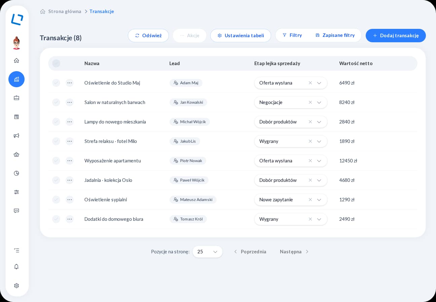This screenshot has height=302, width=436.
Task: Open the pie chart reports icon
Action: [16, 173]
